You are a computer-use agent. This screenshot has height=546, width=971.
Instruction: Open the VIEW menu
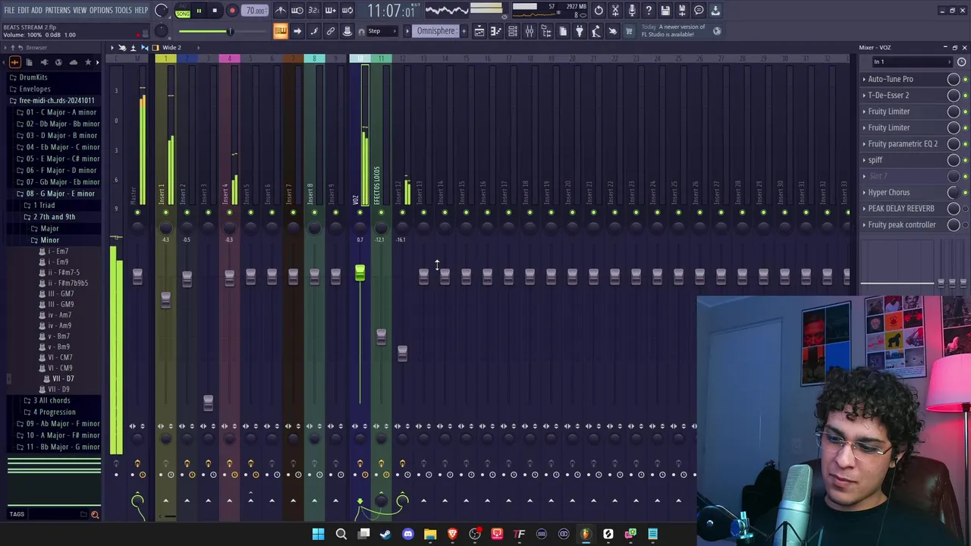80,10
